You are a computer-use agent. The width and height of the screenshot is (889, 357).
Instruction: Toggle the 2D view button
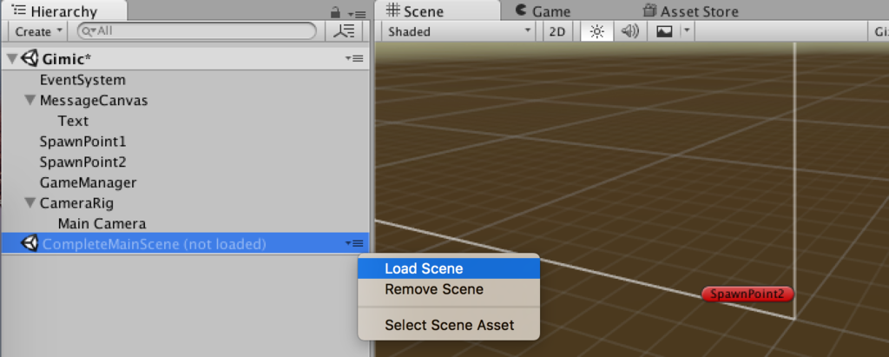tap(557, 32)
